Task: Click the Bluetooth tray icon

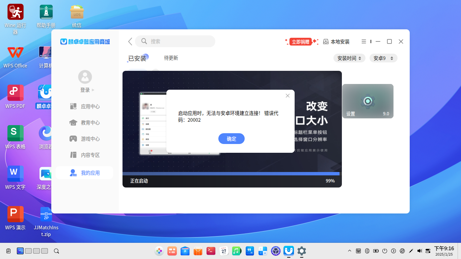Action: (x=367, y=251)
